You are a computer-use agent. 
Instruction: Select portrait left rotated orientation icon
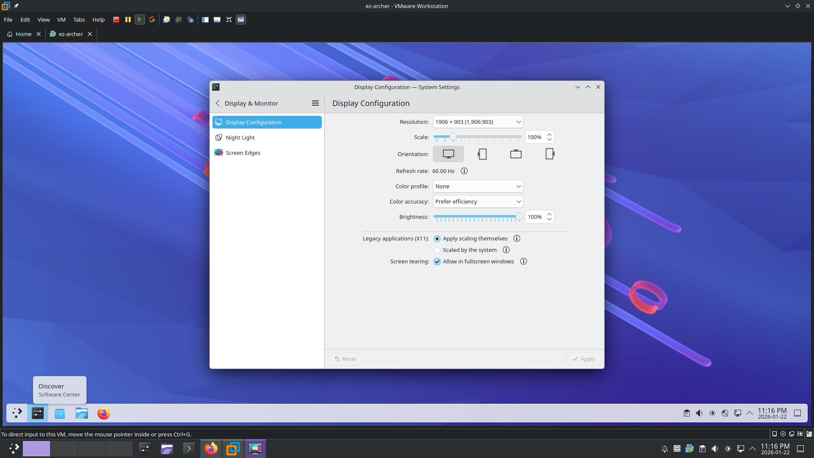pyautogui.click(x=482, y=154)
